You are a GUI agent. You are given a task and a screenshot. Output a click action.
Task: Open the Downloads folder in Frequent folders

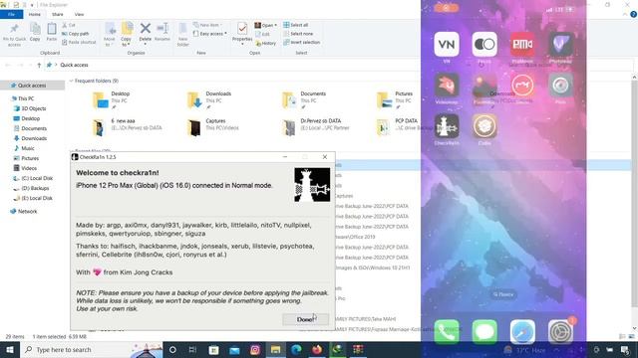tap(209, 99)
